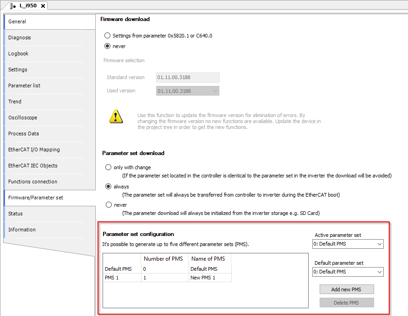Select 'never' for Firmware download
The height and width of the screenshot is (316, 408).
tap(107, 46)
